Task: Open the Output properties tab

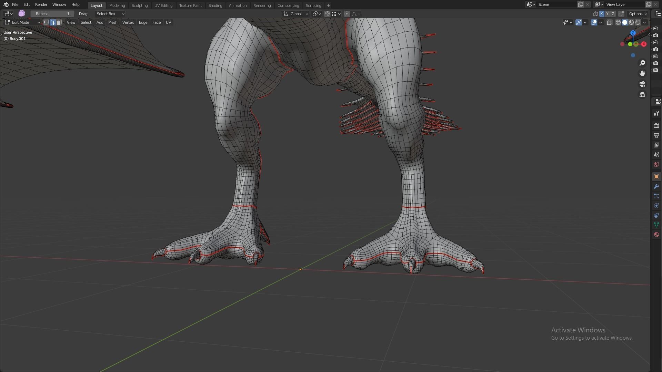Action: coord(656,135)
